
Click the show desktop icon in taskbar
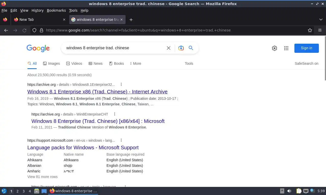coord(44,191)
